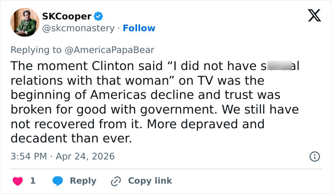Image resolution: width=332 pixels, height=194 pixels.
Task: Click the SKCooper display name
Action: (x=67, y=16)
